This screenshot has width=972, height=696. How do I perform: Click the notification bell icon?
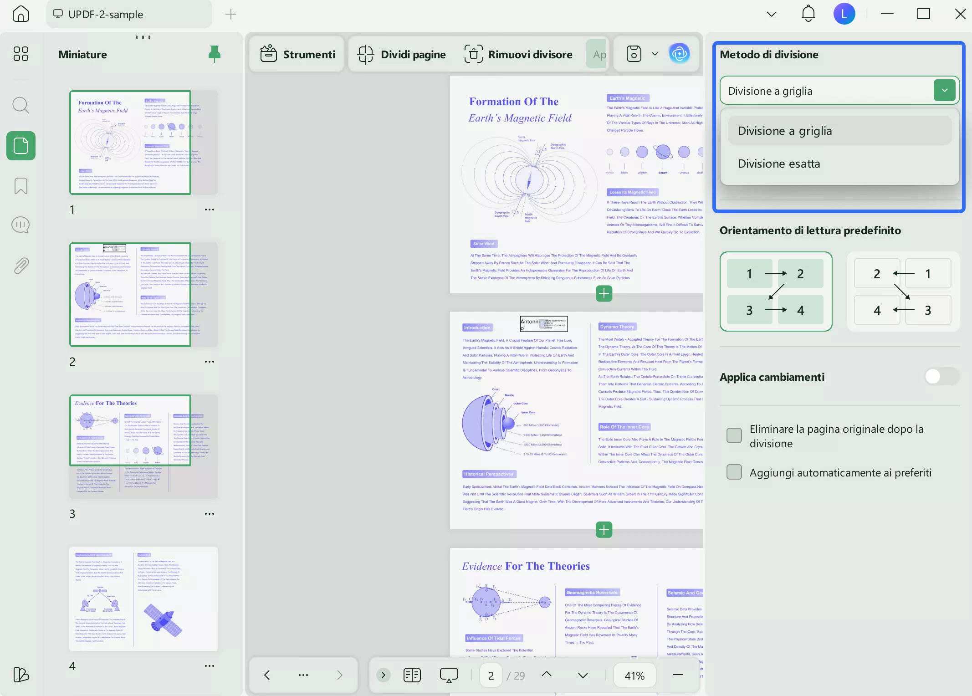(808, 14)
